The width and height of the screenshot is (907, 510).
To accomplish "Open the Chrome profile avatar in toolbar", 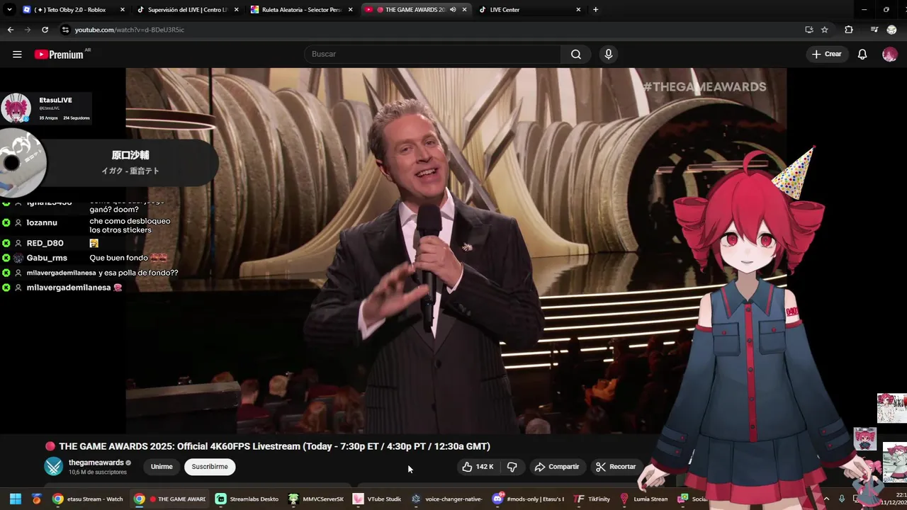I will pos(892,30).
